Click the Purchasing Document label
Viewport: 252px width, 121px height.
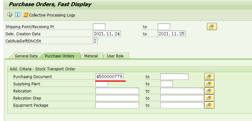[x=33, y=77]
